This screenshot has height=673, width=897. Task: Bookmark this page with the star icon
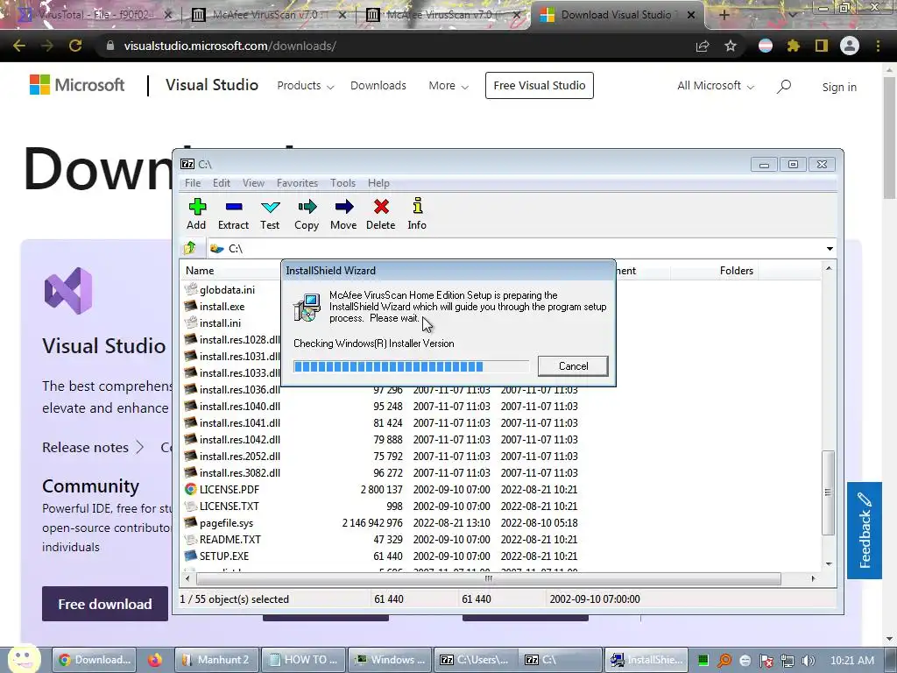point(731,46)
